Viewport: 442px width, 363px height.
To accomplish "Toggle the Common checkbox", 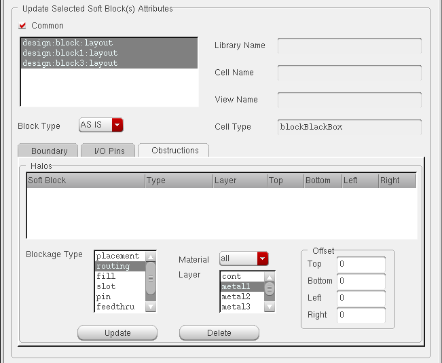I will tap(22, 26).
